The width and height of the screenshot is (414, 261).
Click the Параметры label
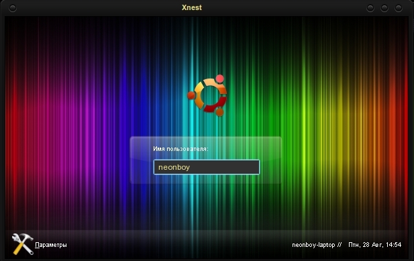click(51, 245)
